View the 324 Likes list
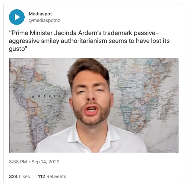 point(19,176)
